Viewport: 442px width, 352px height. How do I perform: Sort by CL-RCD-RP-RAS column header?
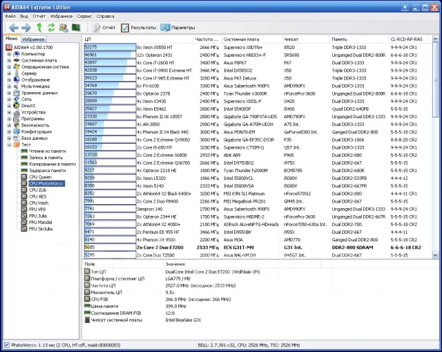pos(408,39)
